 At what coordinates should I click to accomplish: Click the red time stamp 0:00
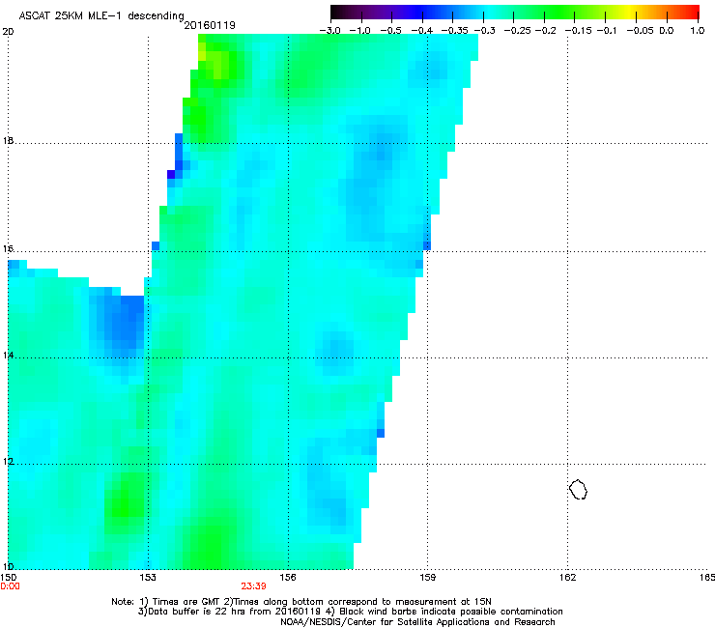(10, 586)
